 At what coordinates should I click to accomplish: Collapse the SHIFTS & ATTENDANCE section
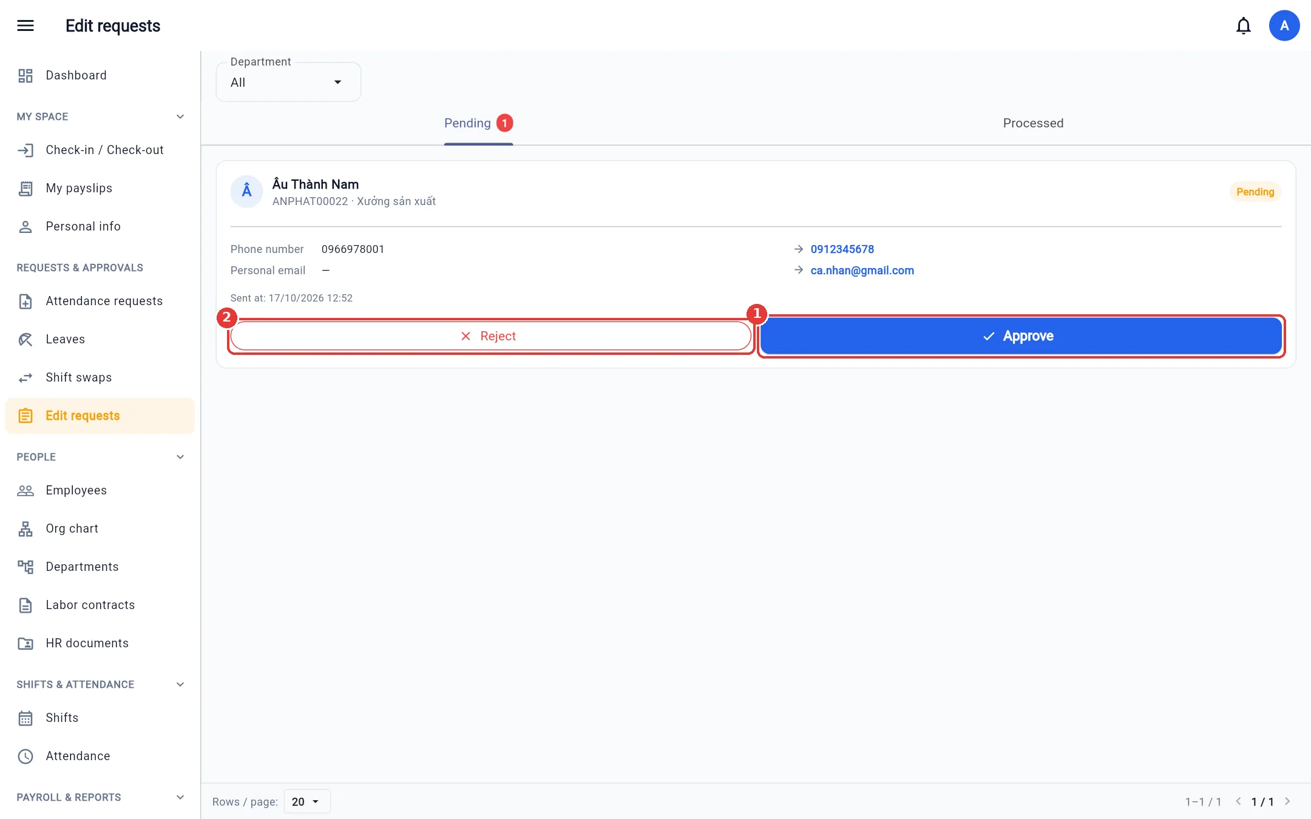180,684
